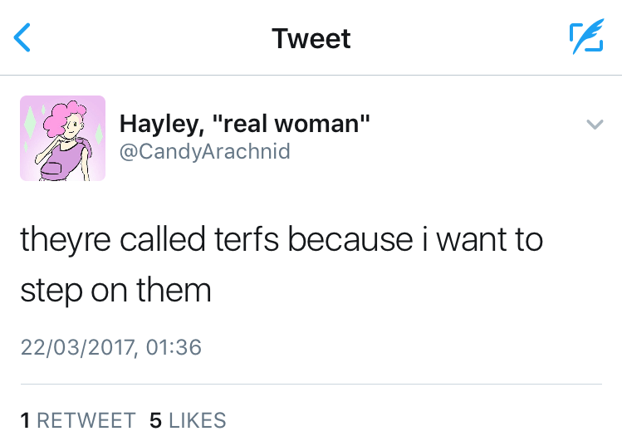View who retweeted via 1 RETWEET

click(x=77, y=420)
